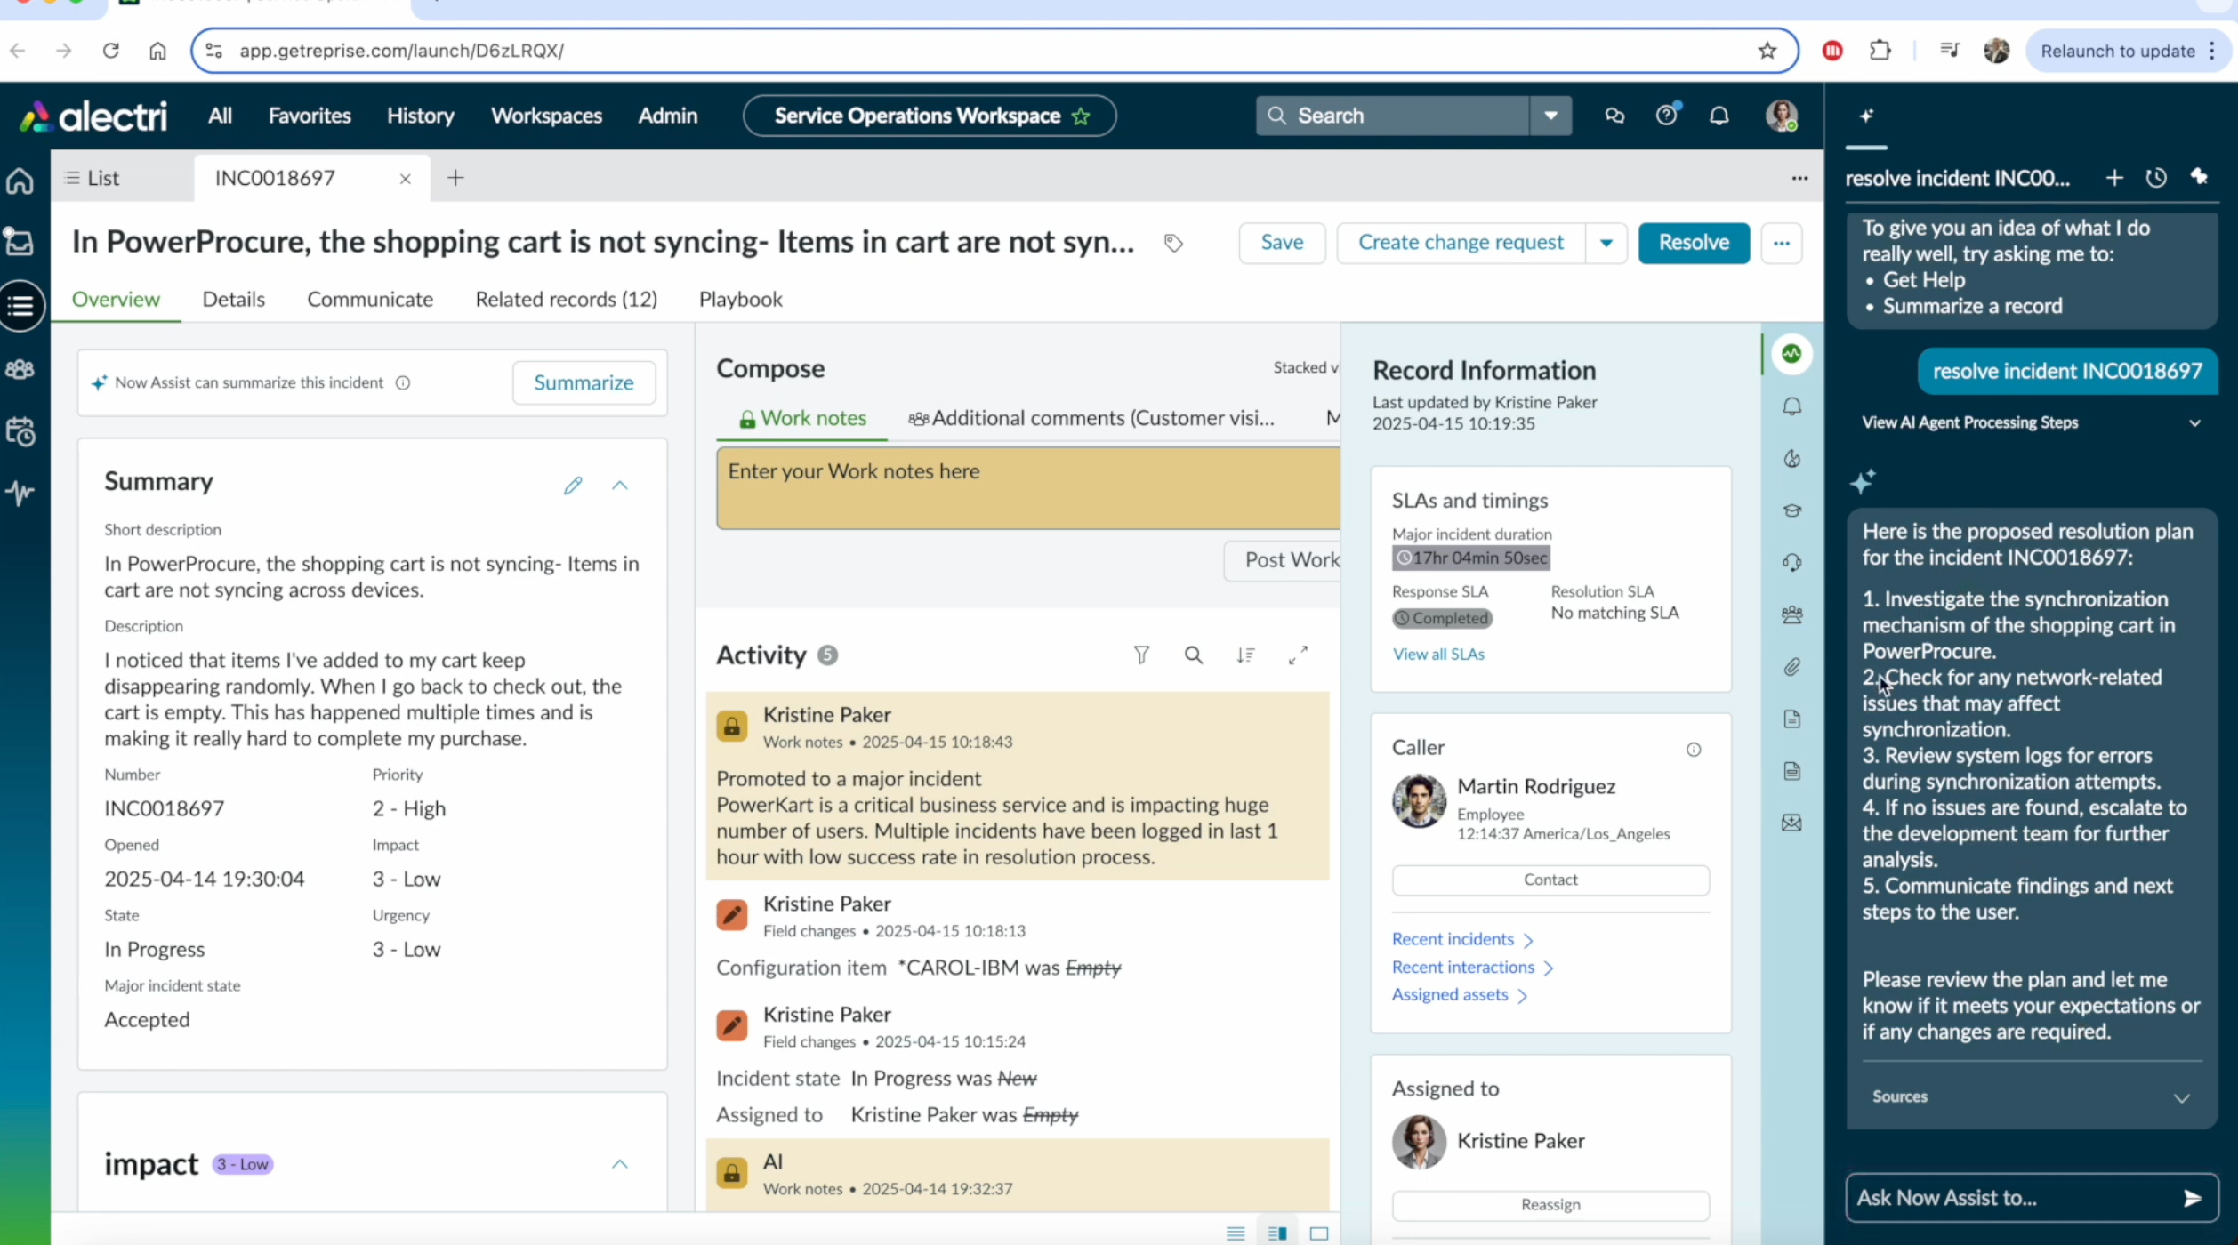The image size is (2238, 1245).
Task: Open dropdown arrow next to Create change request
Action: (x=1606, y=243)
